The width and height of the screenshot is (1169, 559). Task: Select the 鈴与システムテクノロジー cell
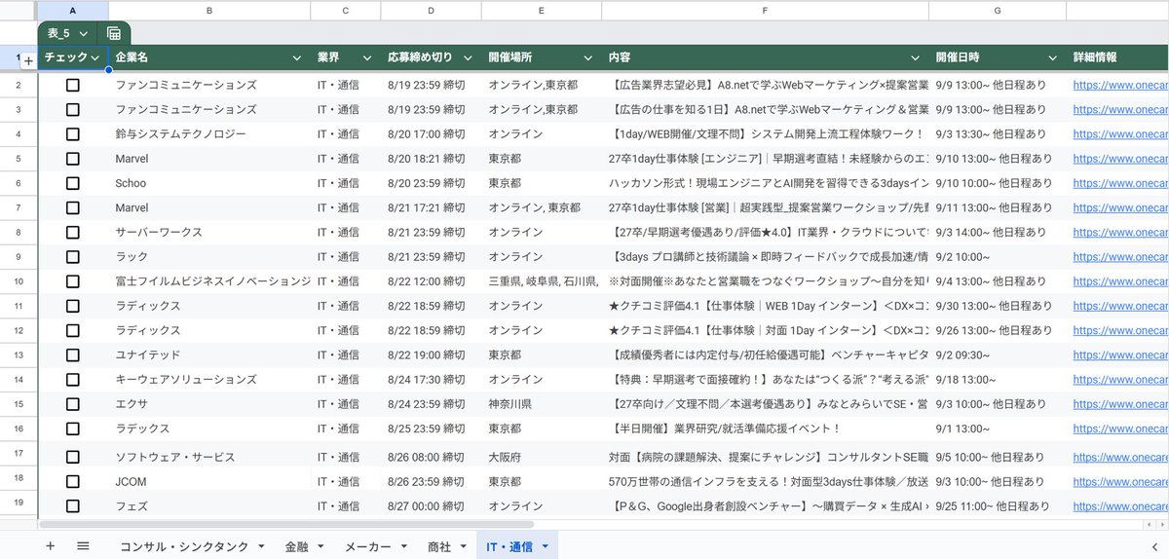click(209, 133)
